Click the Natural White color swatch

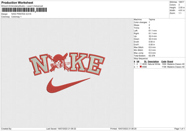tap(141, 64)
